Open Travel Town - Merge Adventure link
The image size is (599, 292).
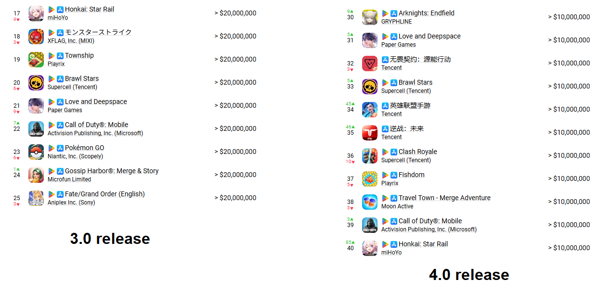pos(444,198)
